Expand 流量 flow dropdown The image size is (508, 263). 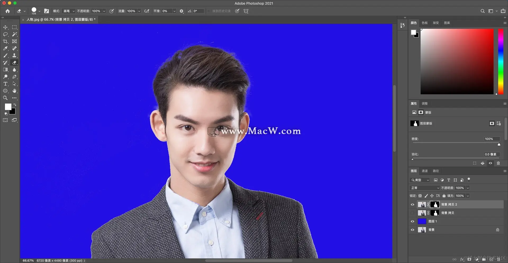[x=139, y=11]
